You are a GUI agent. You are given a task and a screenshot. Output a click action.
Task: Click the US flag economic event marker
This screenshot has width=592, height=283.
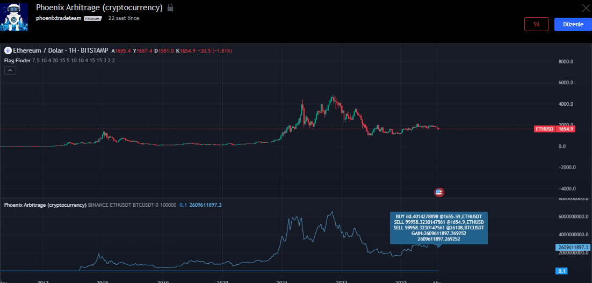pyautogui.click(x=439, y=192)
